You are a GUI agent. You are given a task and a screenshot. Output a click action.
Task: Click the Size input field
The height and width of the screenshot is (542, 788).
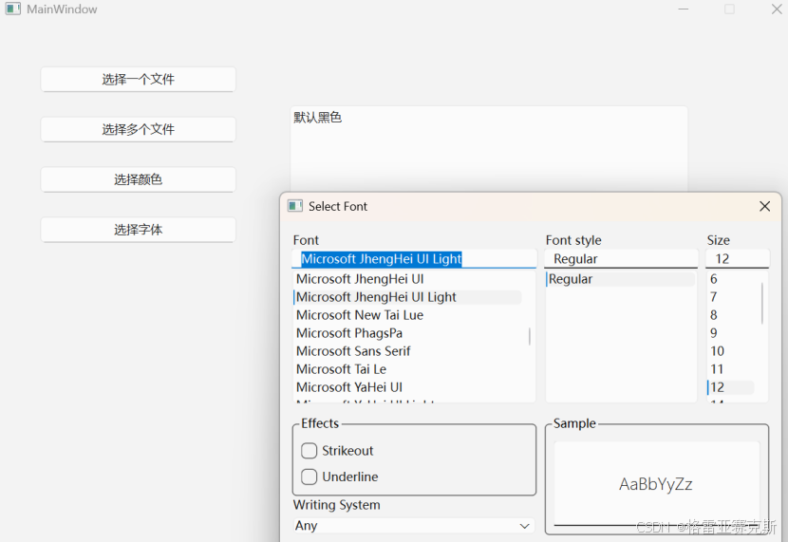pos(738,259)
